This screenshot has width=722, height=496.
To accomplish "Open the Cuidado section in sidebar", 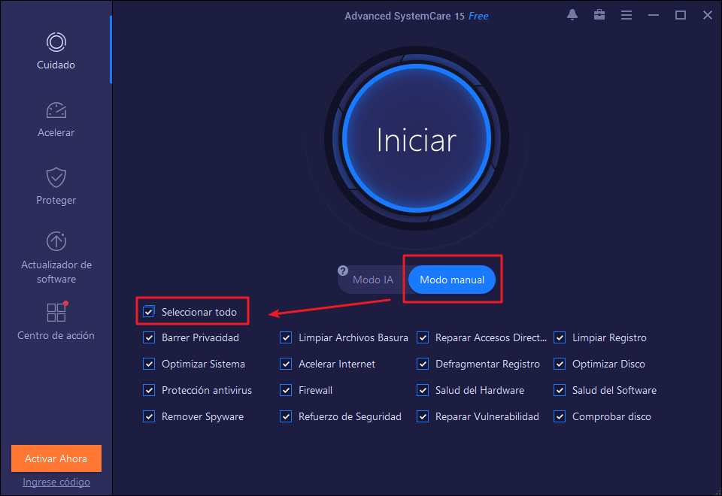I will point(56,51).
